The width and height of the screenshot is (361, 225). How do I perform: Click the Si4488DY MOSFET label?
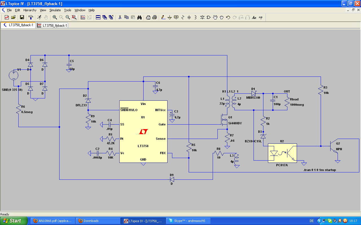point(235,123)
